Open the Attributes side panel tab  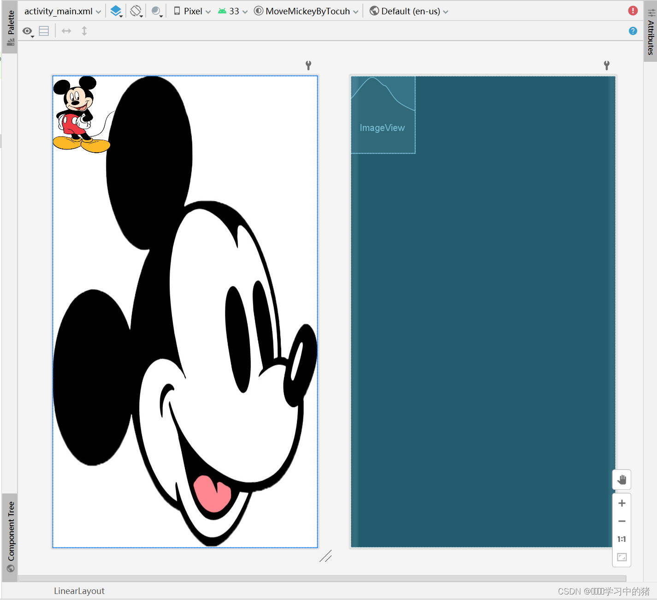[x=651, y=31]
